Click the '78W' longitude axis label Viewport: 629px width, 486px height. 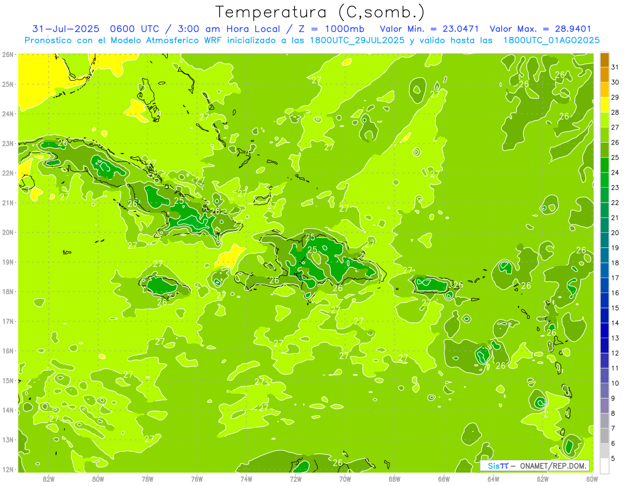[148, 479]
